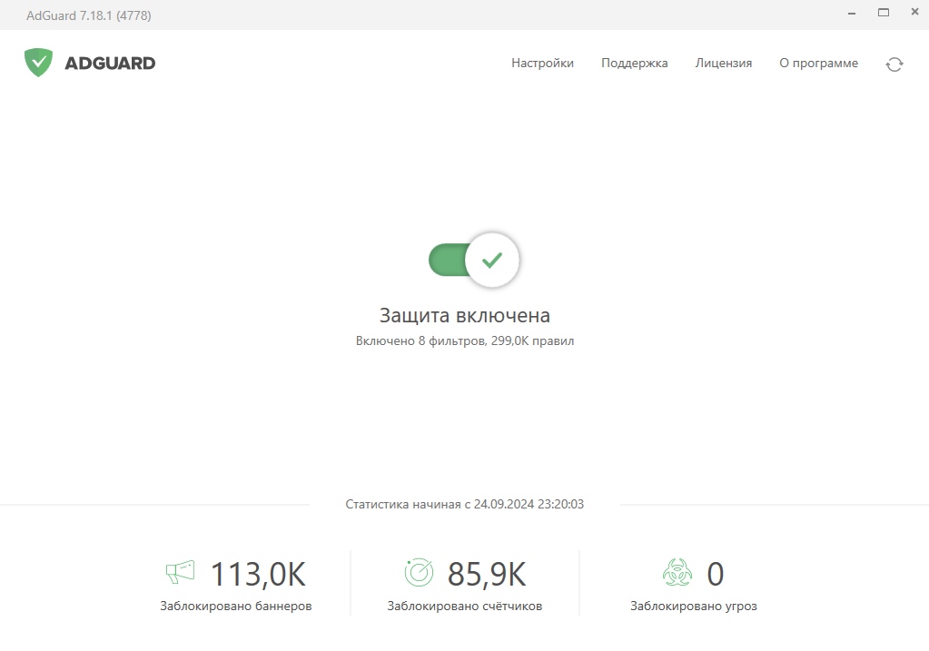Toggle the main protection switch off
The height and width of the screenshot is (651, 929).
click(x=474, y=260)
